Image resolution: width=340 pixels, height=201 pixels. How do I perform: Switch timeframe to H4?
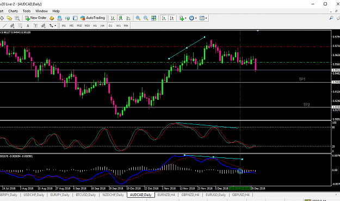102,26
